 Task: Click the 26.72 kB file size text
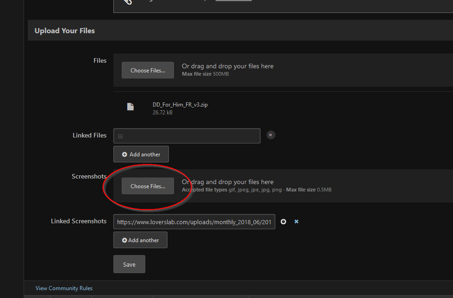[x=162, y=113]
